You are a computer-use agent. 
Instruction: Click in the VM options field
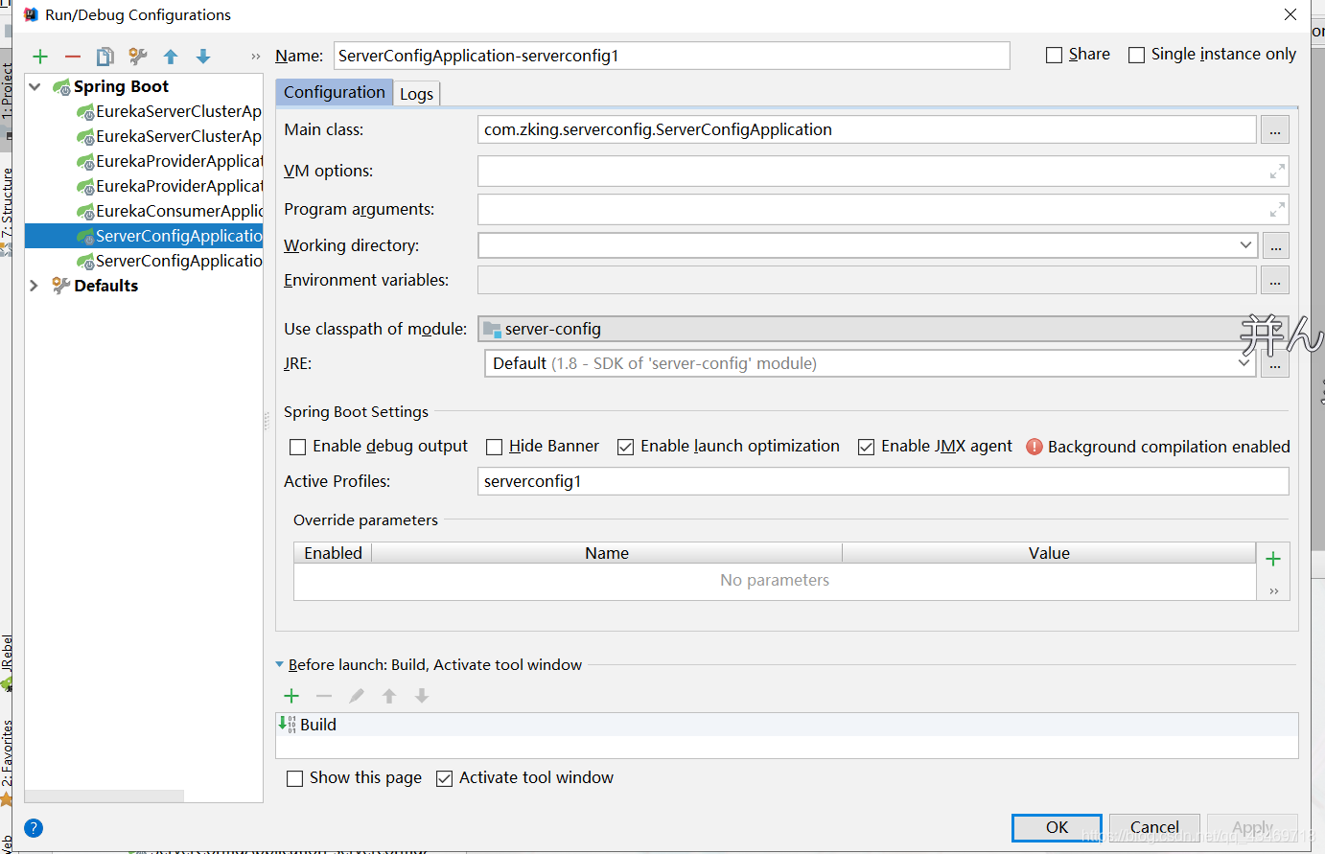pos(883,172)
